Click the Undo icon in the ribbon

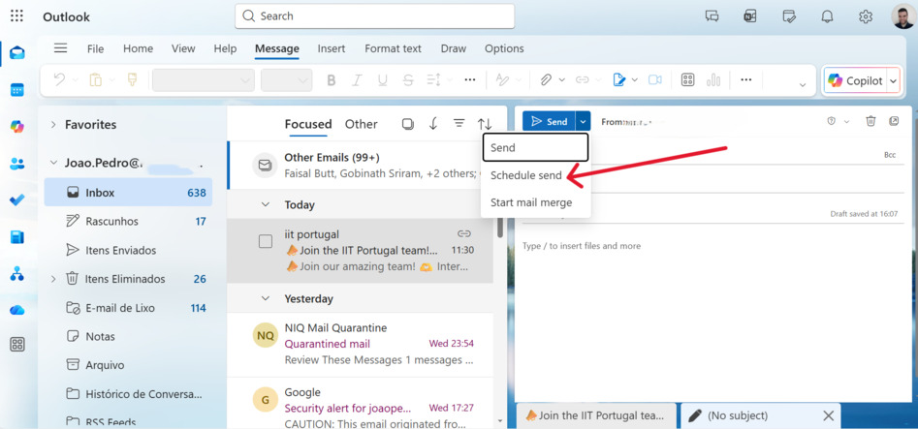click(x=59, y=79)
